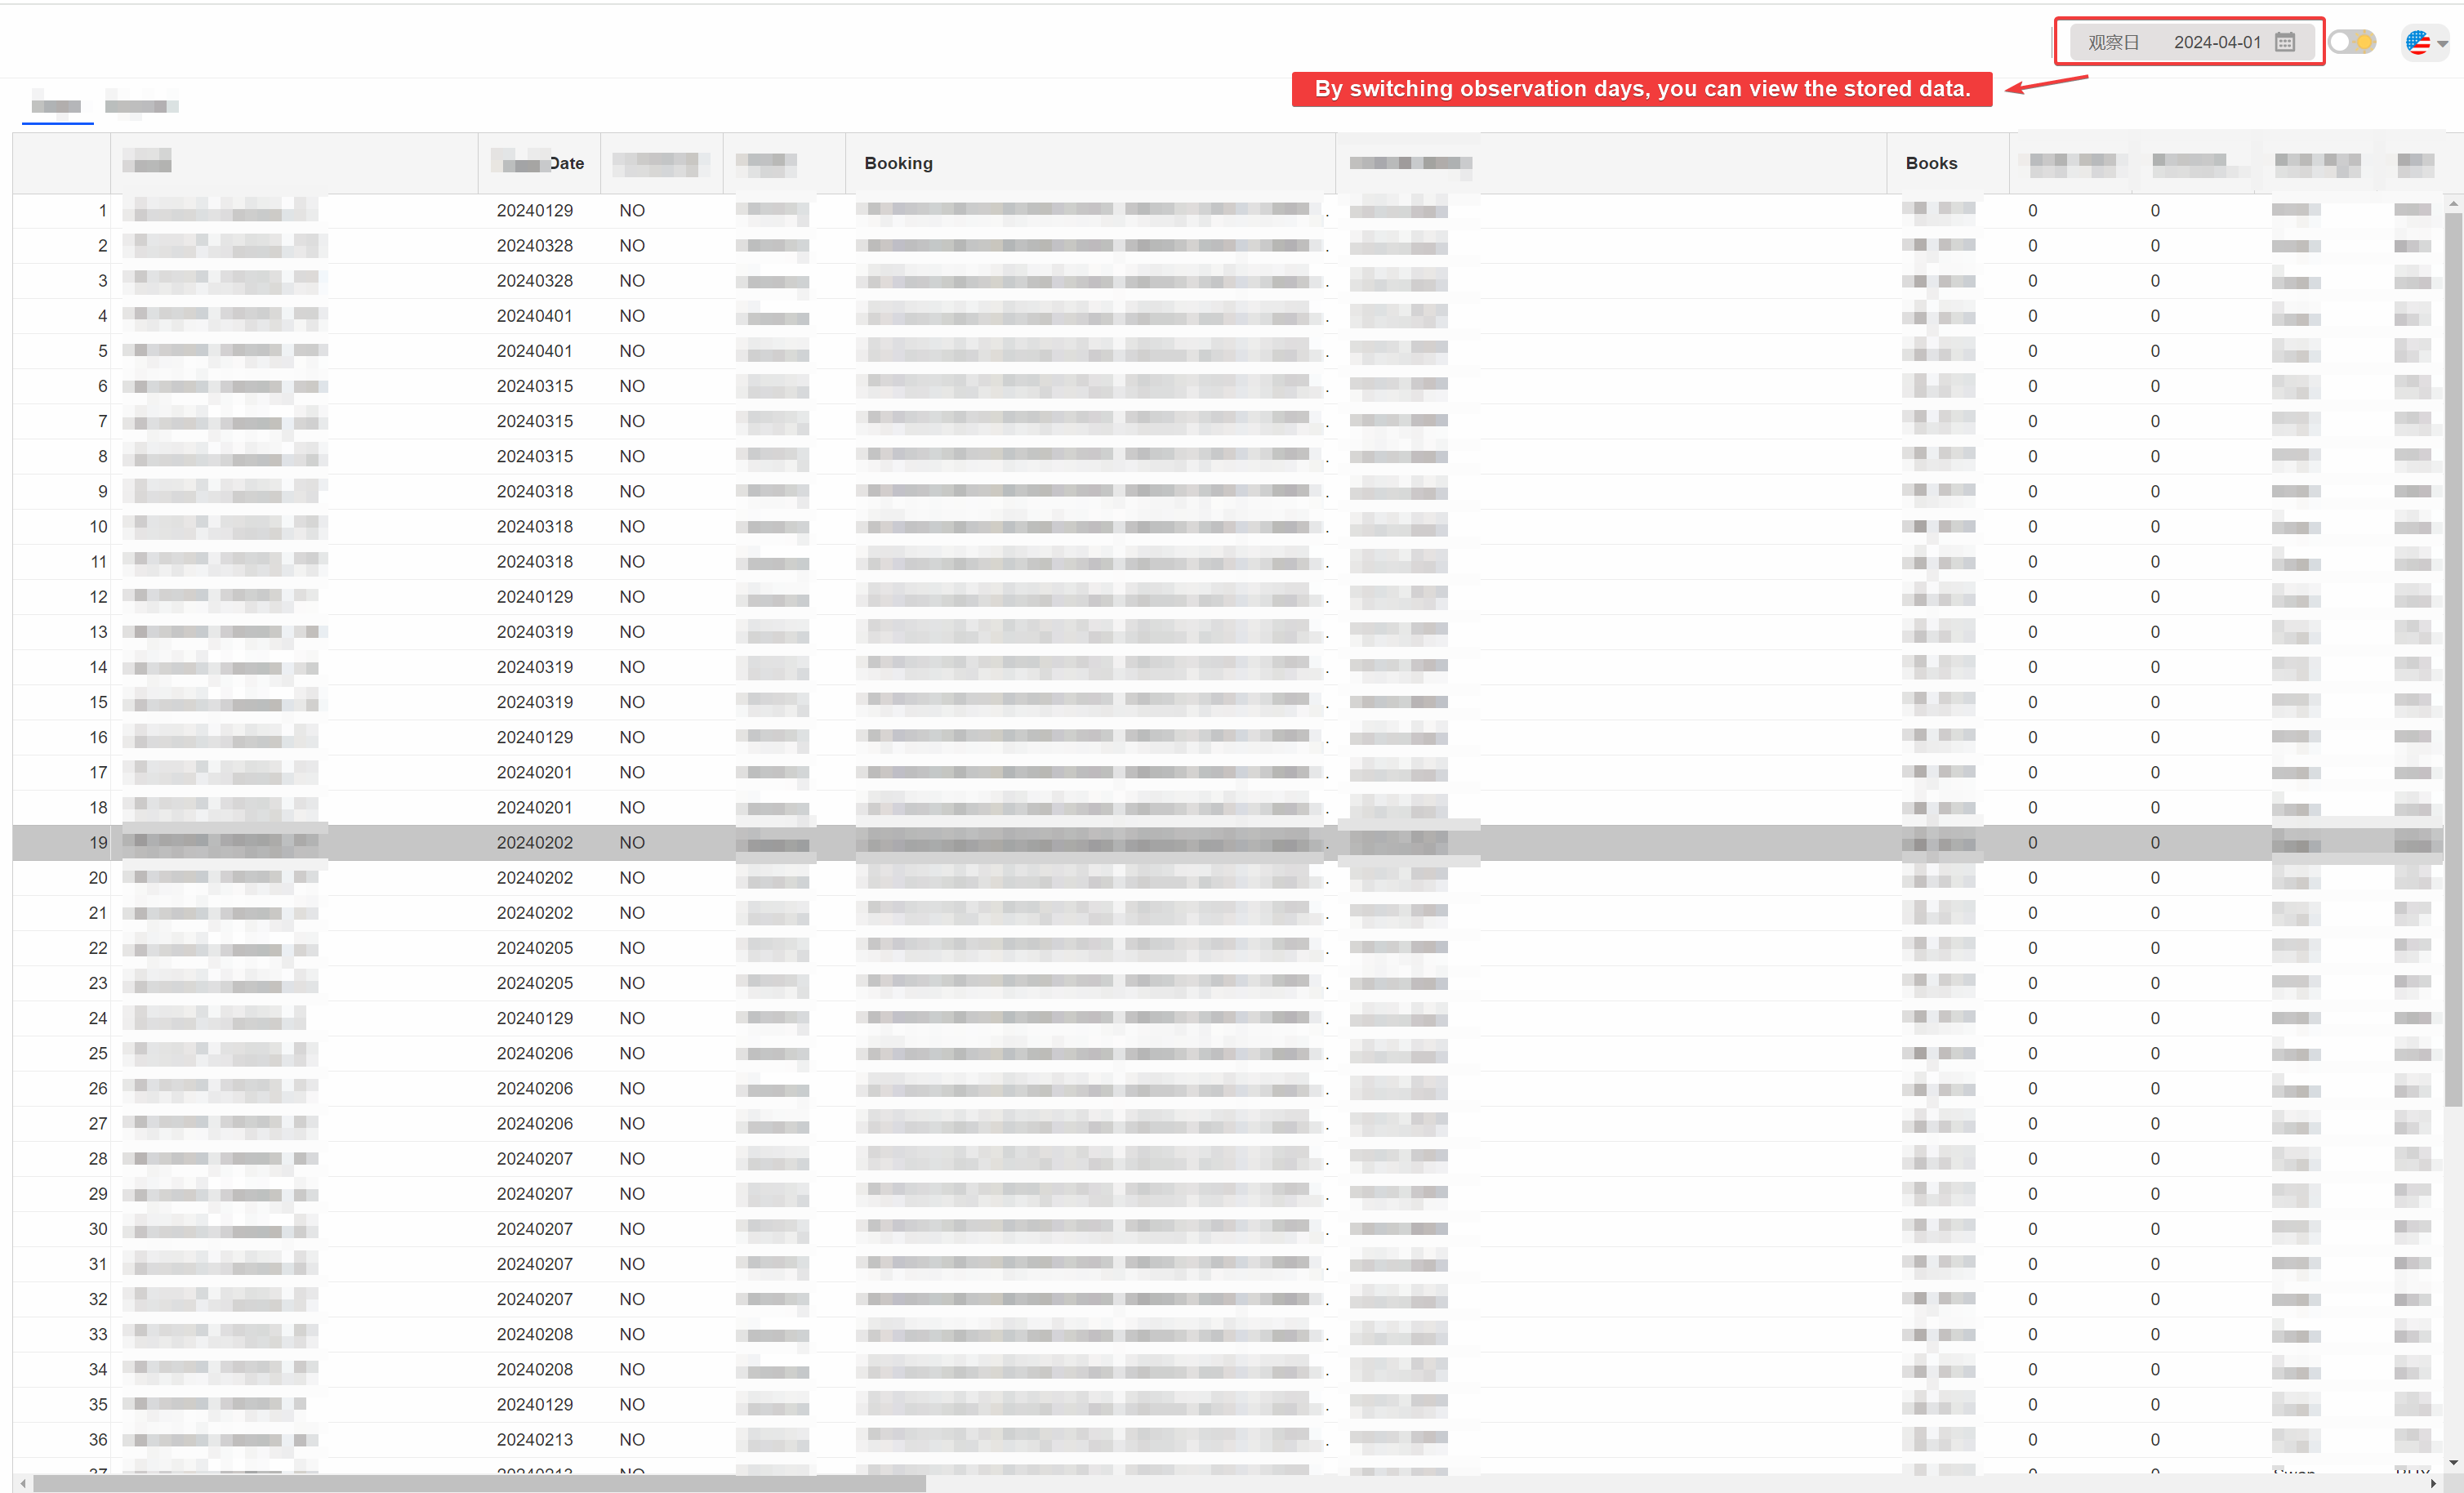Click the horizontal scrollbar thumb
Viewport: 2464px width, 1493px height.
coord(479,1484)
